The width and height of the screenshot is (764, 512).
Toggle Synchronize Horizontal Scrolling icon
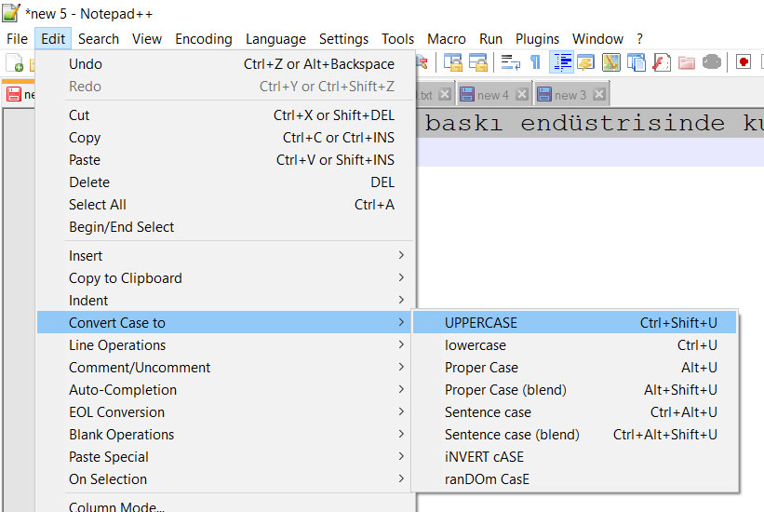[x=478, y=62]
